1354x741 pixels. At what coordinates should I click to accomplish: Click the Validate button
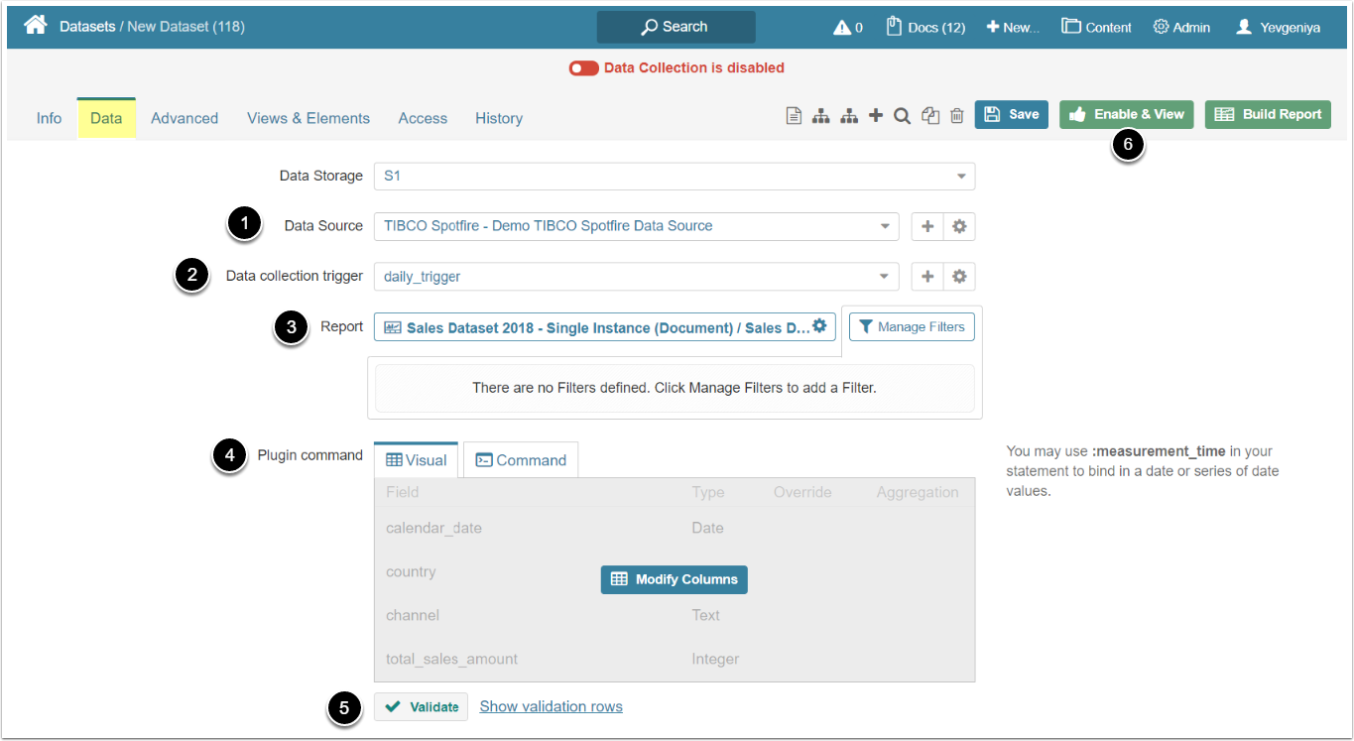coord(422,706)
